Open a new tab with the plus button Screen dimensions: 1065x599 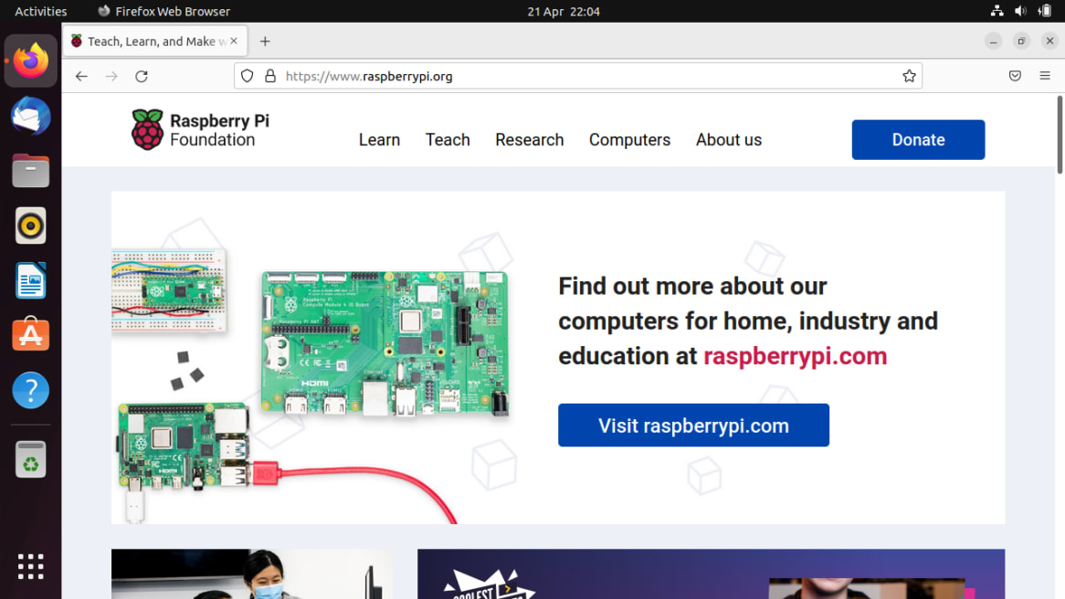coord(265,41)
